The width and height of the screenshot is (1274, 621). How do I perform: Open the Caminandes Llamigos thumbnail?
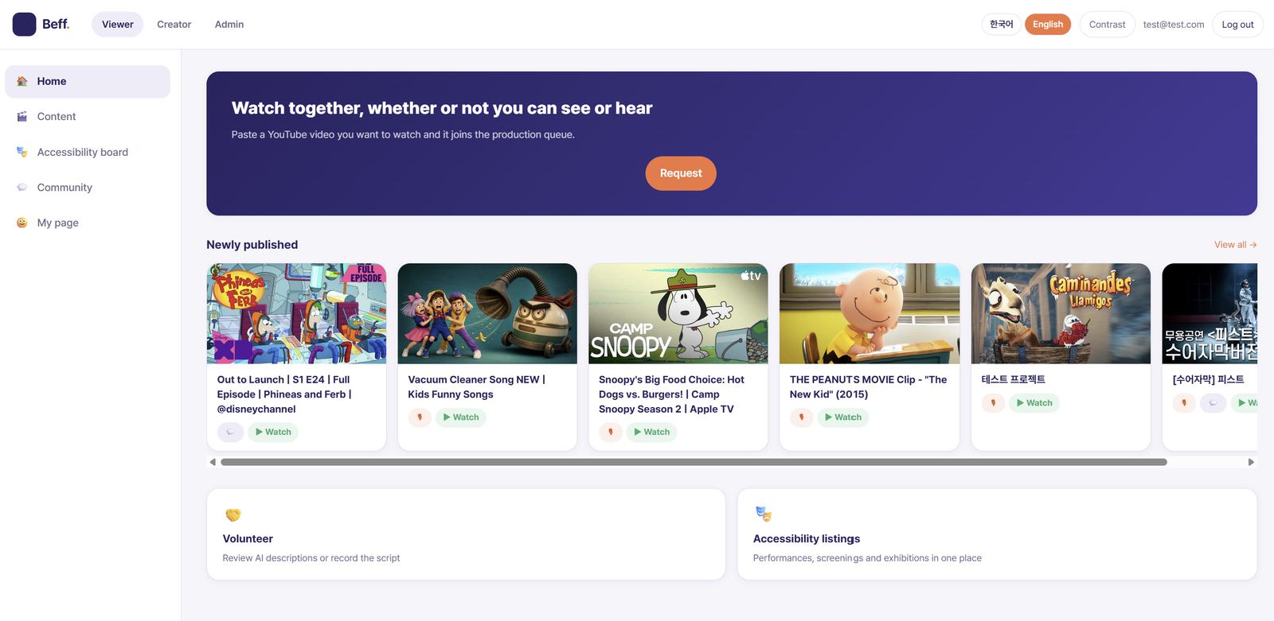click(1061, 313)
